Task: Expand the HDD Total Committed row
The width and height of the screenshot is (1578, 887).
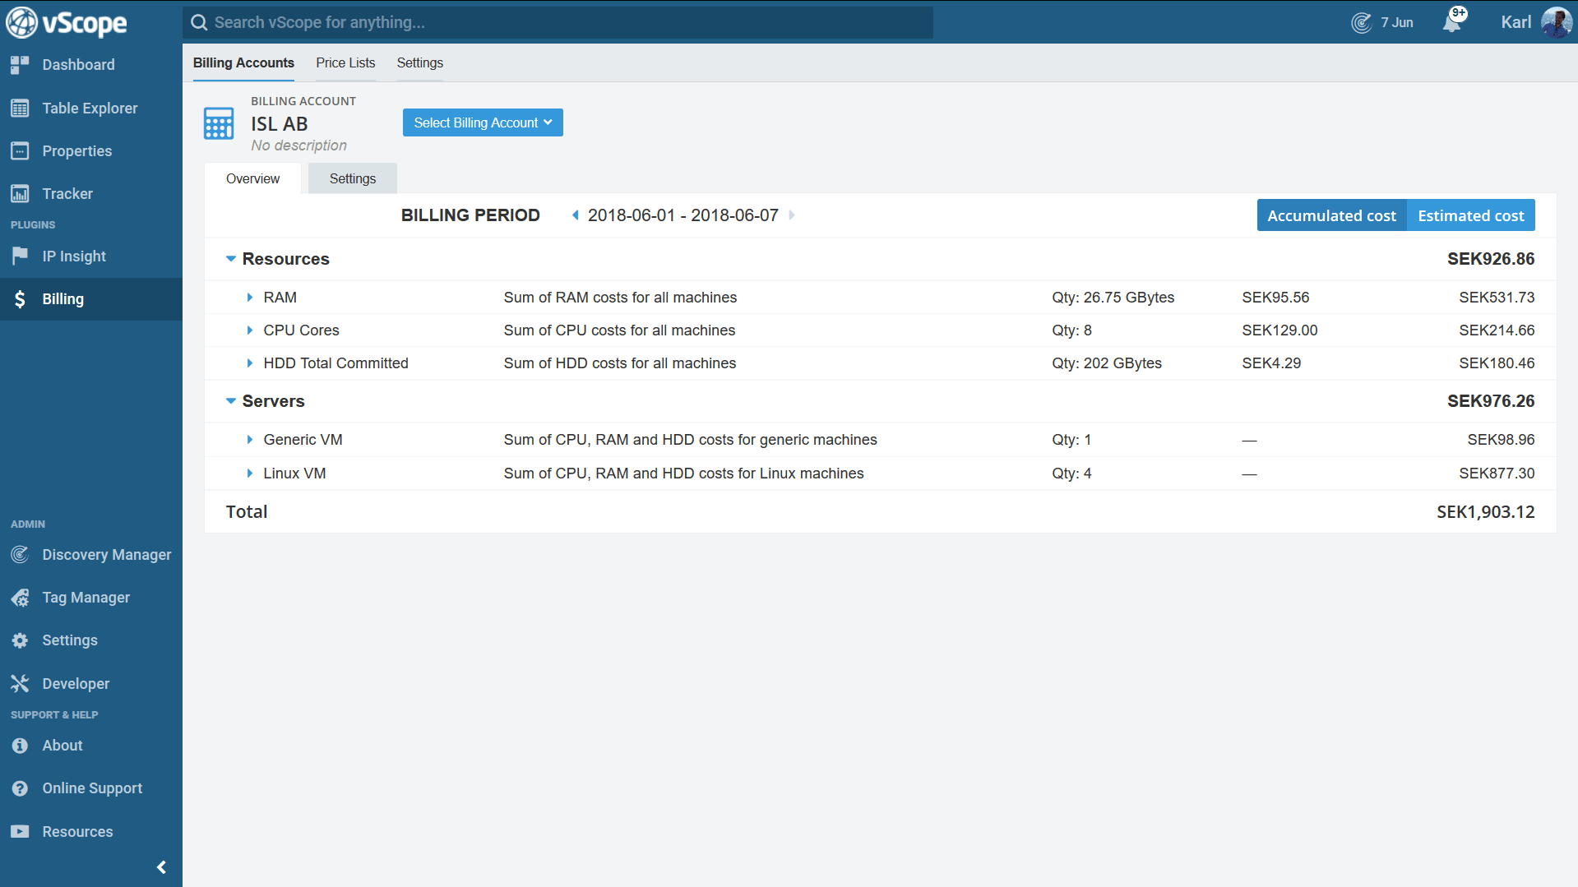Action: 250,363
